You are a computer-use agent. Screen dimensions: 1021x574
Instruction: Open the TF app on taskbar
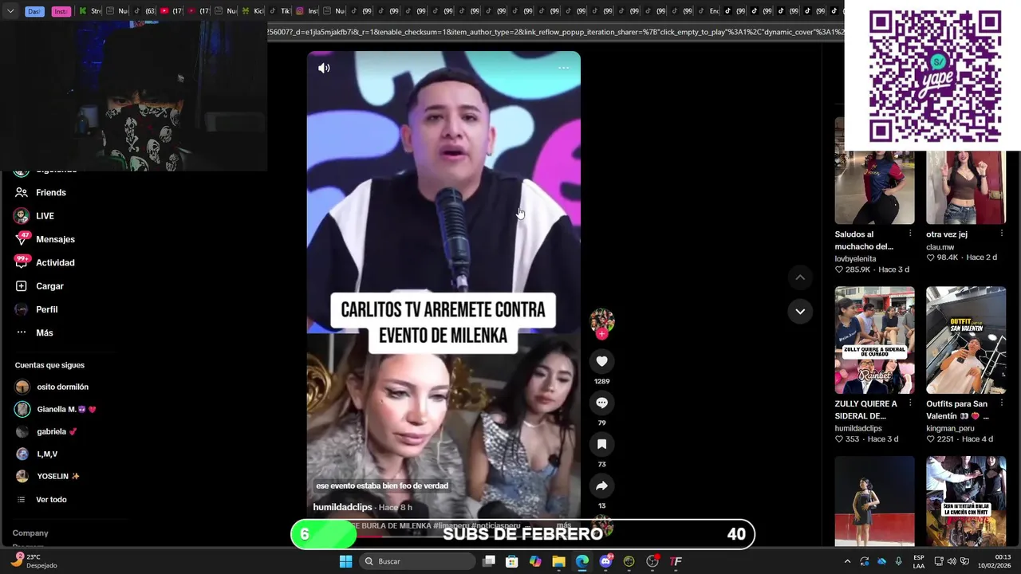676,561
